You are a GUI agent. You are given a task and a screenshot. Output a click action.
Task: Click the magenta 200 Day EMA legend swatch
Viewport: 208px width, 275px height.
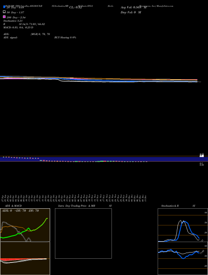4,17
